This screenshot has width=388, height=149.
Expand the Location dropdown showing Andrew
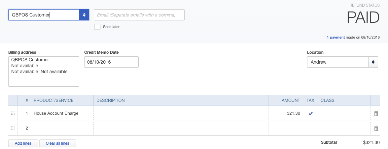click(373, 62)
